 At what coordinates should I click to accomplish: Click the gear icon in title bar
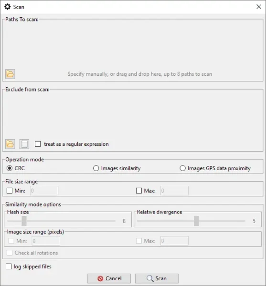tap(8, 7)
